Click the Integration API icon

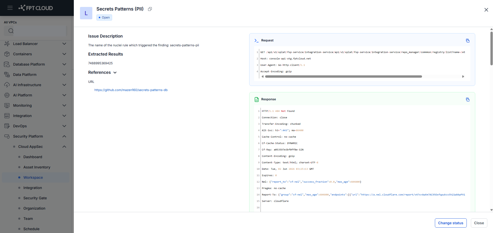pos(7,116)
